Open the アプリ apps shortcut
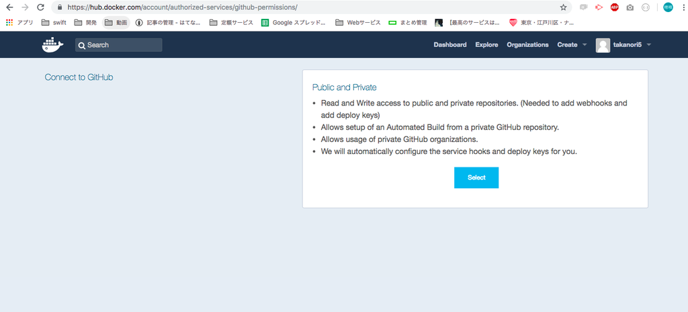688x312 pixels. pyautogui.click(x=19, y=22)
